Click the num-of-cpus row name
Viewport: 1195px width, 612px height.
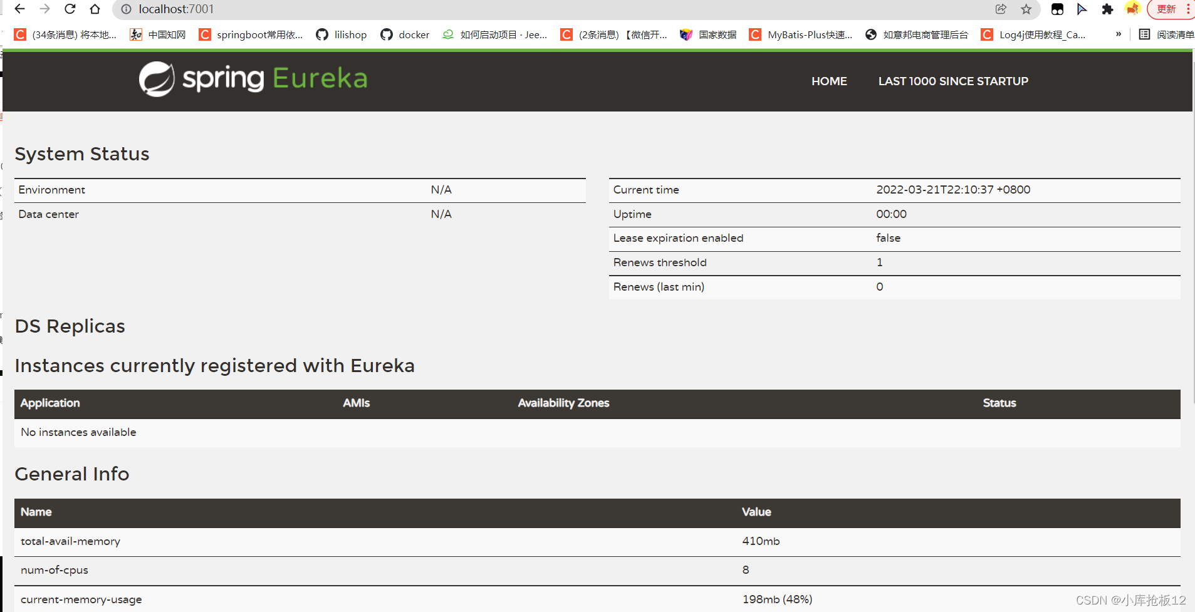[55, 570]
